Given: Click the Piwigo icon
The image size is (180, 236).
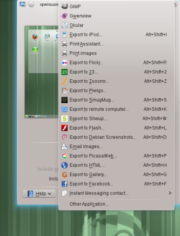Looking at the screenshot, I should (x=64, y=91).
